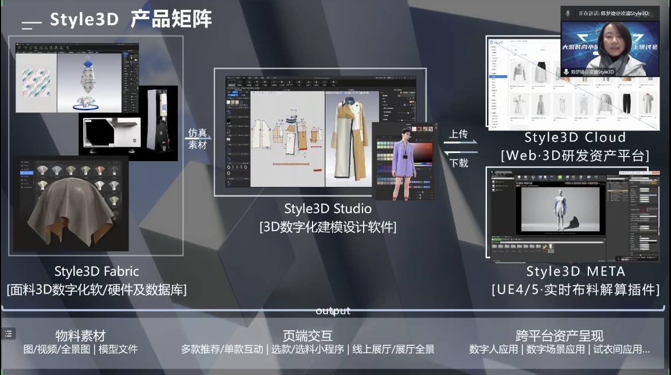Image resolution: width=671 pixels, height=375 pixels.
Task: Click the [面料3D数字化软/硬件及数据库] subtitle
Action: point(97,290)
